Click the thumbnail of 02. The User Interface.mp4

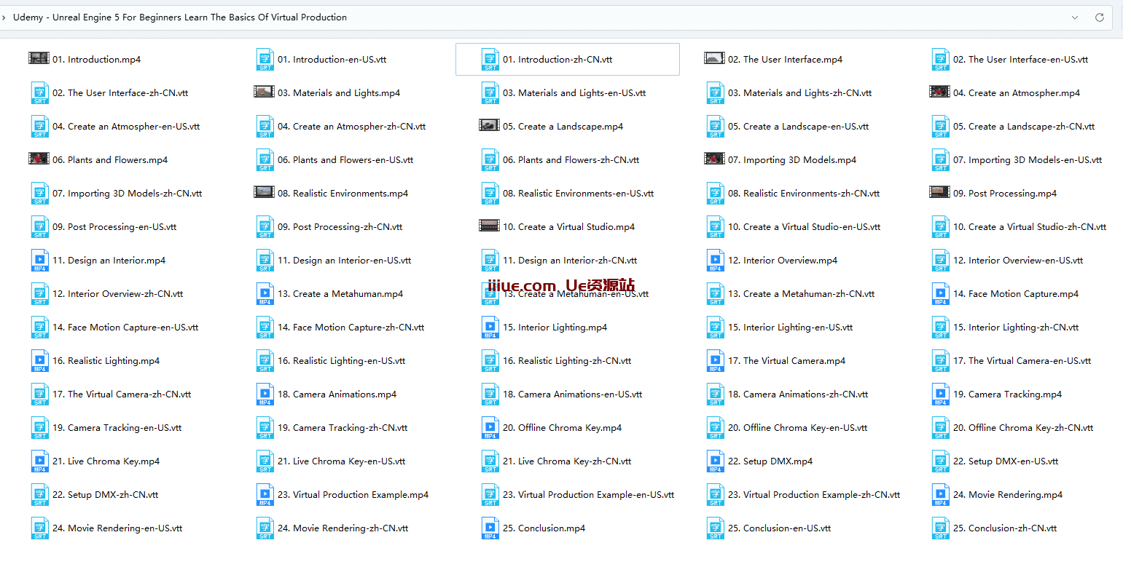(715, 58)
